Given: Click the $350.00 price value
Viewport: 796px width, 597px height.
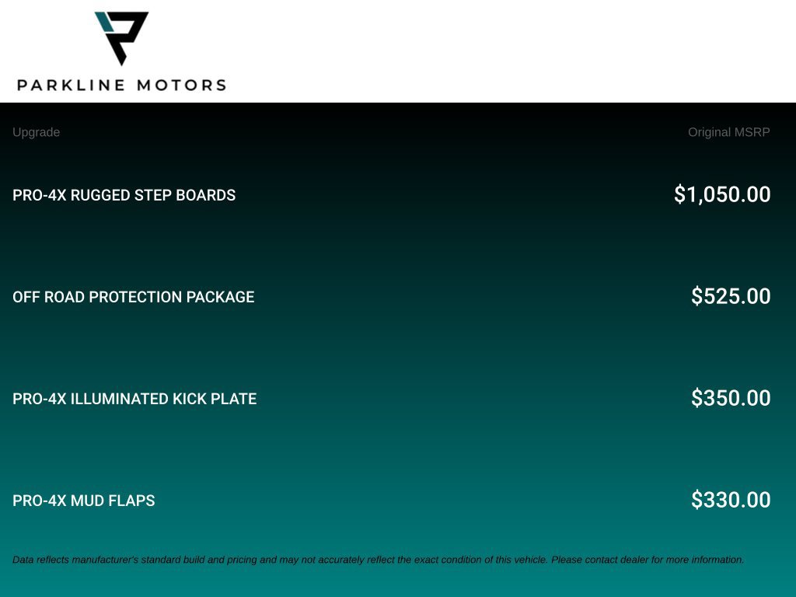Looking at the screenshot, I should point(731,398).
